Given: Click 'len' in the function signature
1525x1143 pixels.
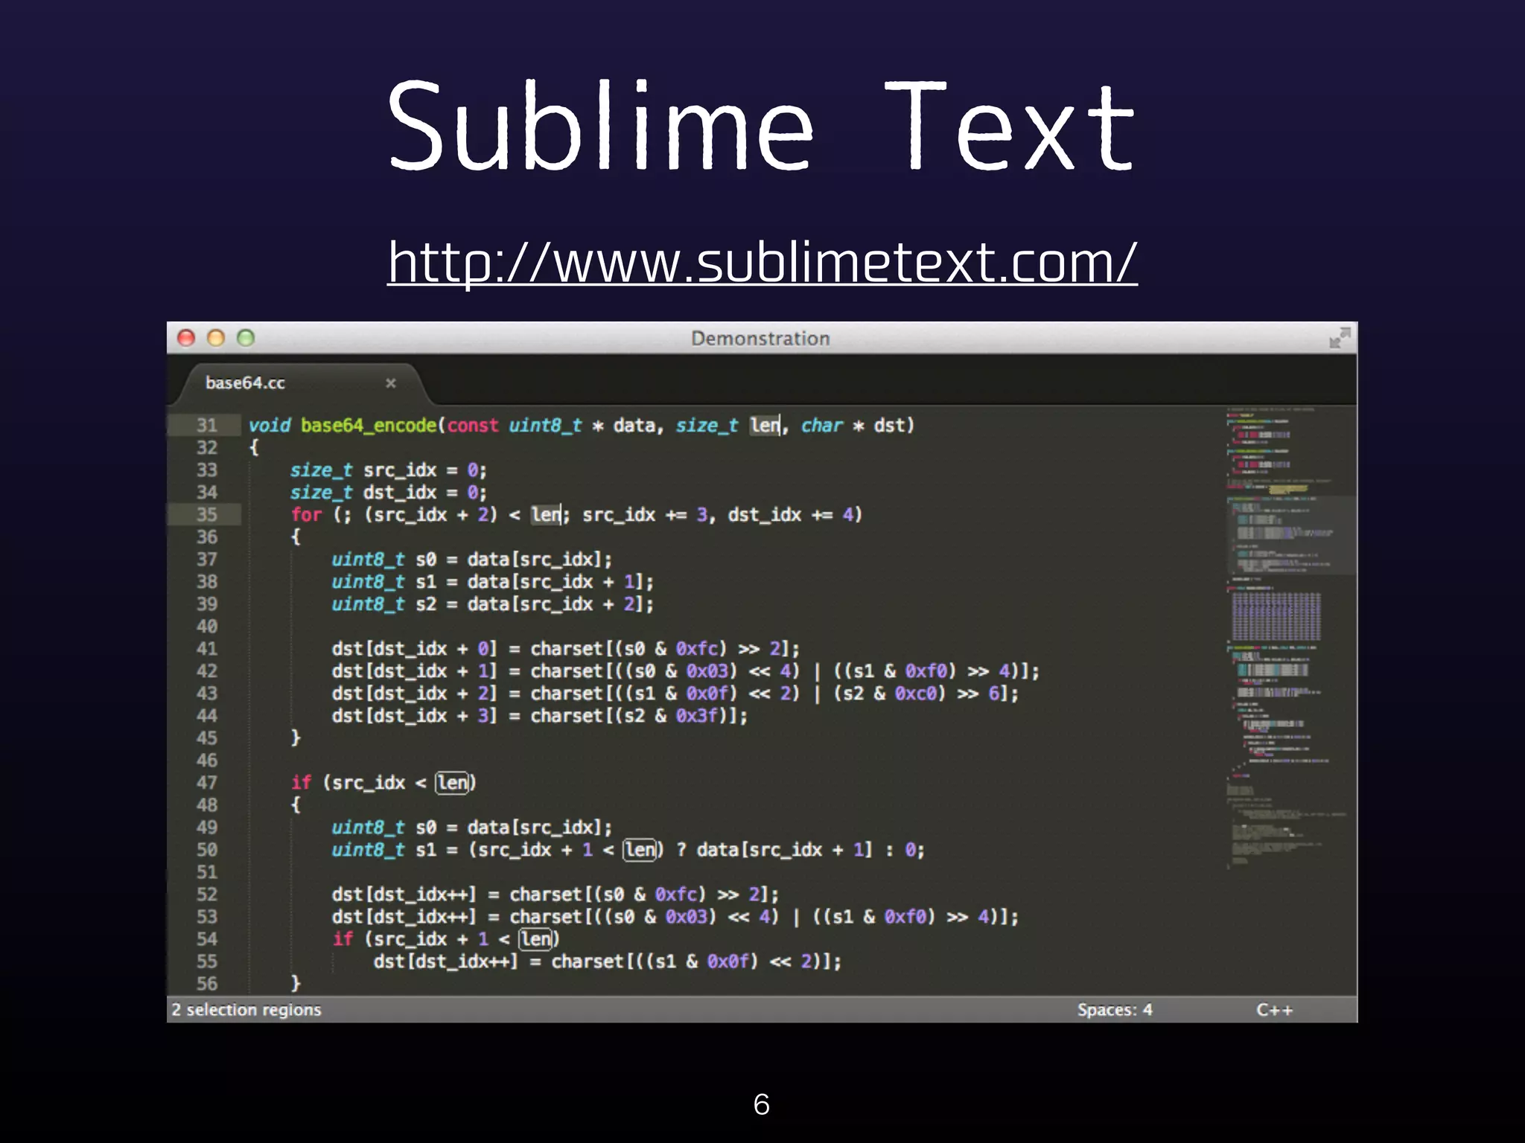Looking at the screenshot, I should click(765, 425).
